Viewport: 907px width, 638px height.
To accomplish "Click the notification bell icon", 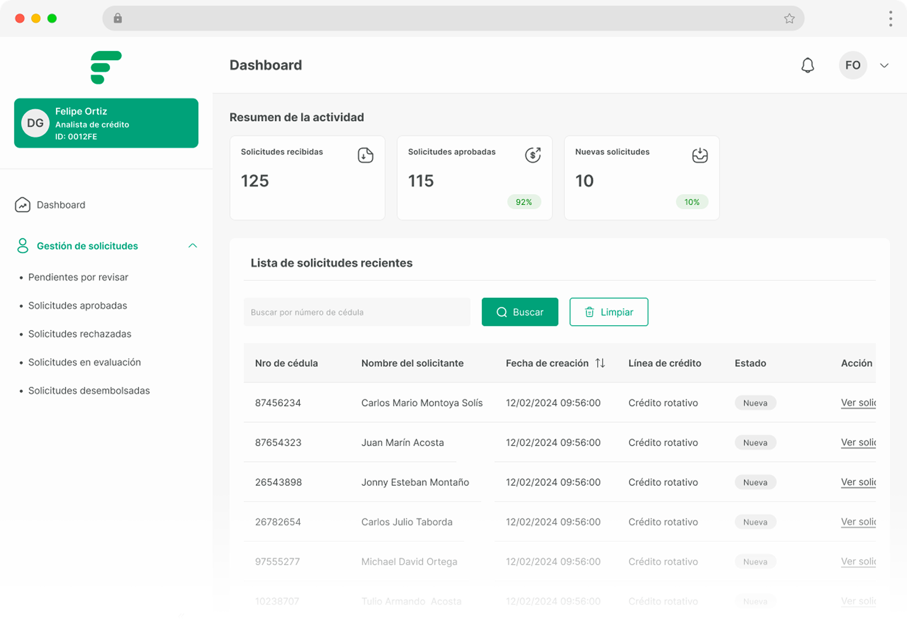I will 807,65.
